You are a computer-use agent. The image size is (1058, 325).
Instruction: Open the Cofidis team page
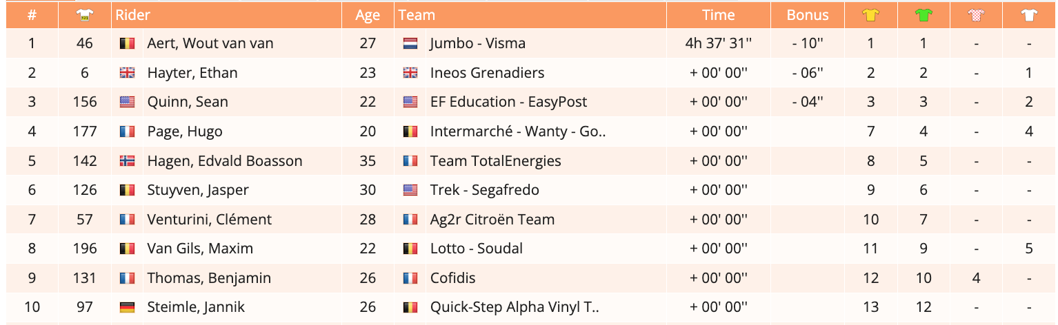452,278
